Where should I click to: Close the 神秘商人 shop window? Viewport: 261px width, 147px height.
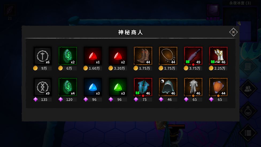tap(233, 32)
